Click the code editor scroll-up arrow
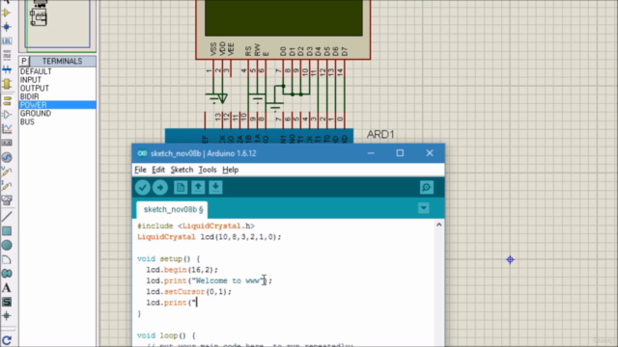618x347 pixels. [438, 225]
